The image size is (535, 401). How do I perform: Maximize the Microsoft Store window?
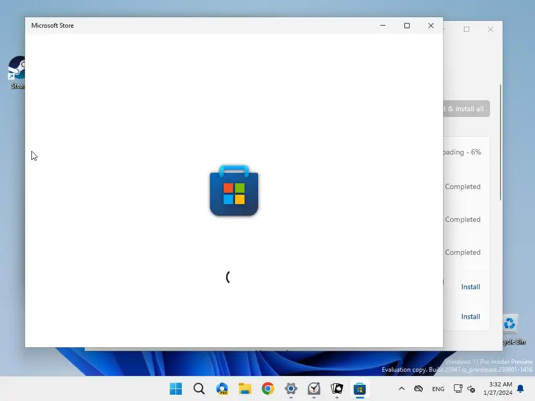(406, 26)
